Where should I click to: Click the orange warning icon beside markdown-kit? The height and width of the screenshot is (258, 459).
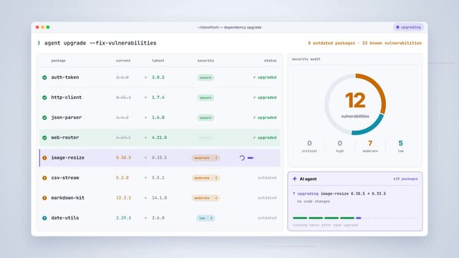44,198
